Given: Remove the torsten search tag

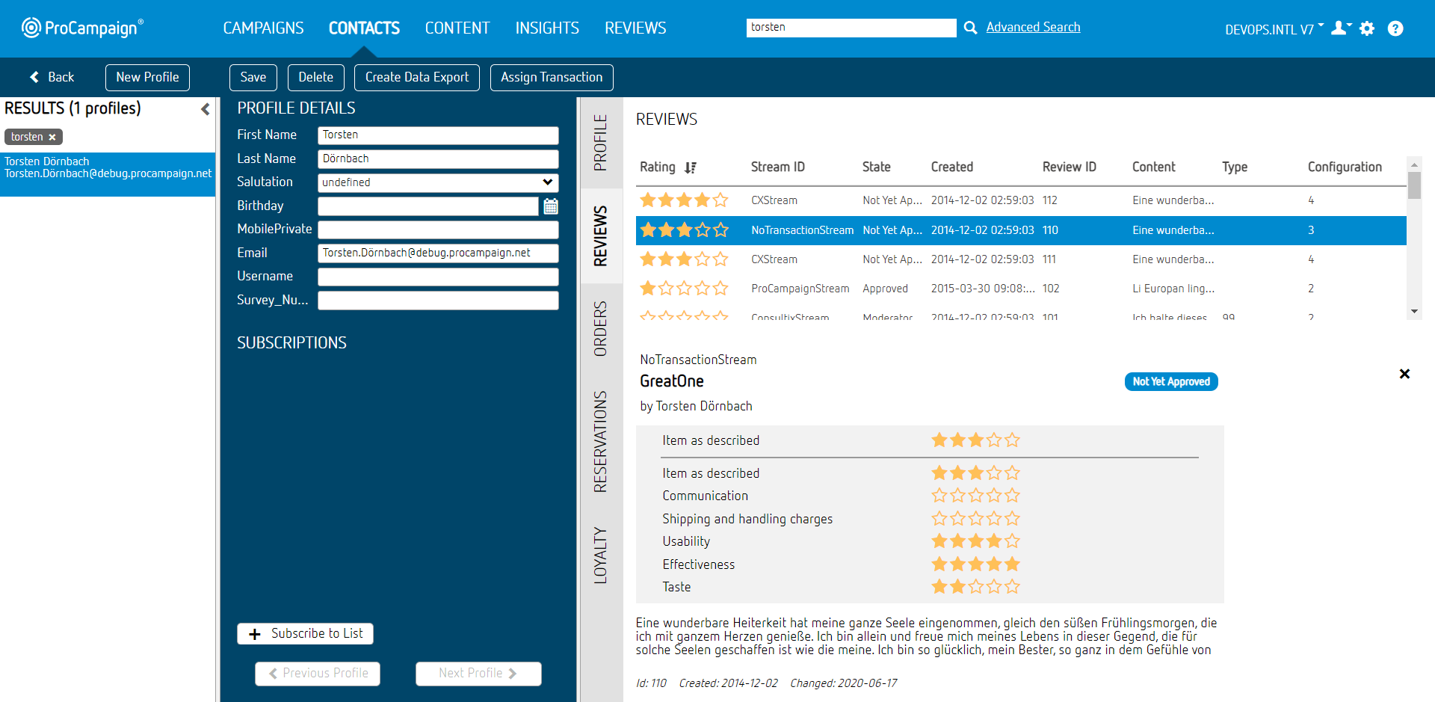Looking at the screenshot, I should tap(52, 138).
